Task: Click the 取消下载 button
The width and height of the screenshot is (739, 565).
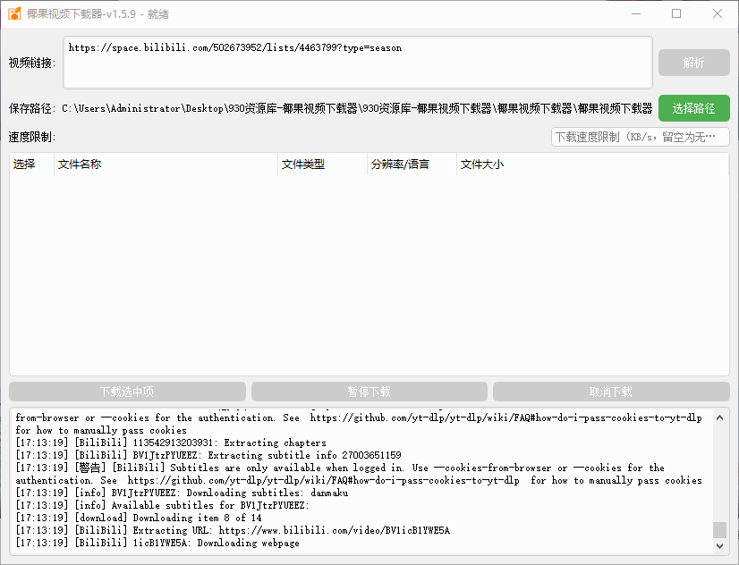Action: (611, 392)
